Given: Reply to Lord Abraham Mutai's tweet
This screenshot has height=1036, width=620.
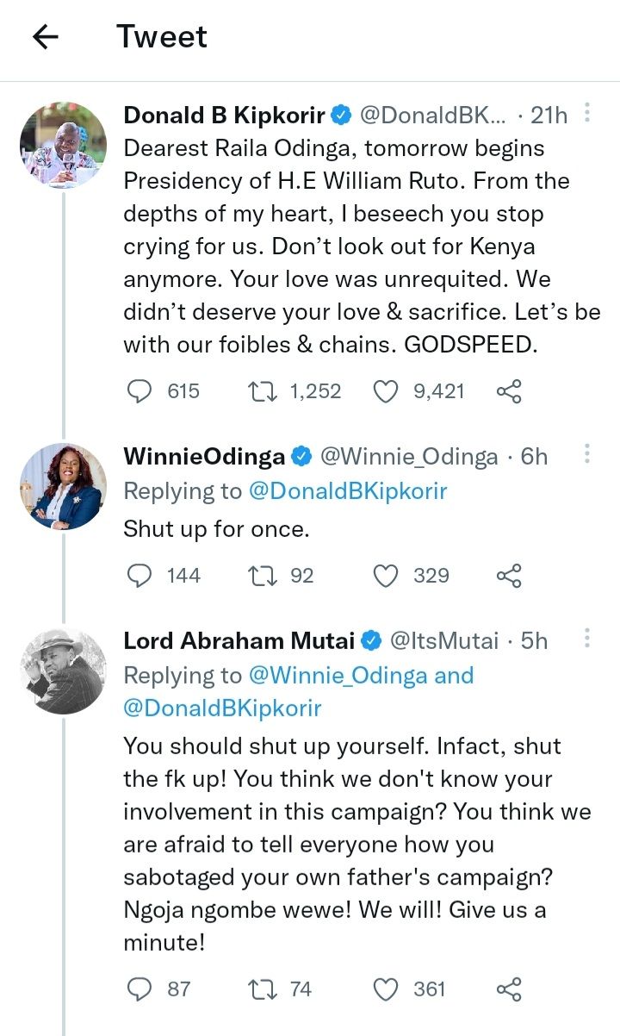Looking at the screenshot, I should 139,989.
